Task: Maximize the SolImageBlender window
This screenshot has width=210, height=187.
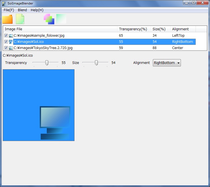Action: point(193,3)
